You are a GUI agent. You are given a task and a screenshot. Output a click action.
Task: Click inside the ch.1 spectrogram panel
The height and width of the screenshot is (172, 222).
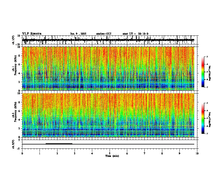coord(108,69)
